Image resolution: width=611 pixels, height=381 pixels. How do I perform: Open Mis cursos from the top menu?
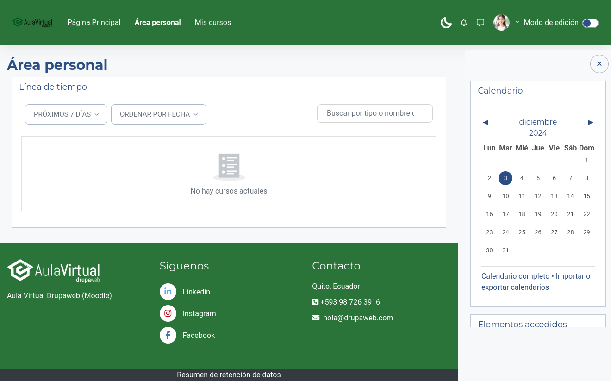(212, 22)
